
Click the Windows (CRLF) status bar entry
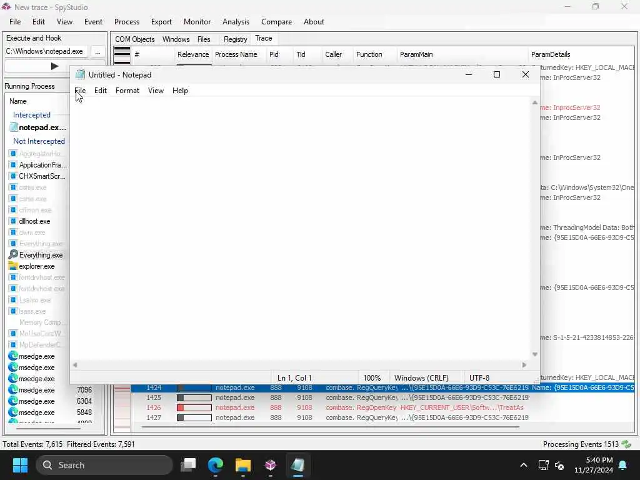(x=421, y=378)
